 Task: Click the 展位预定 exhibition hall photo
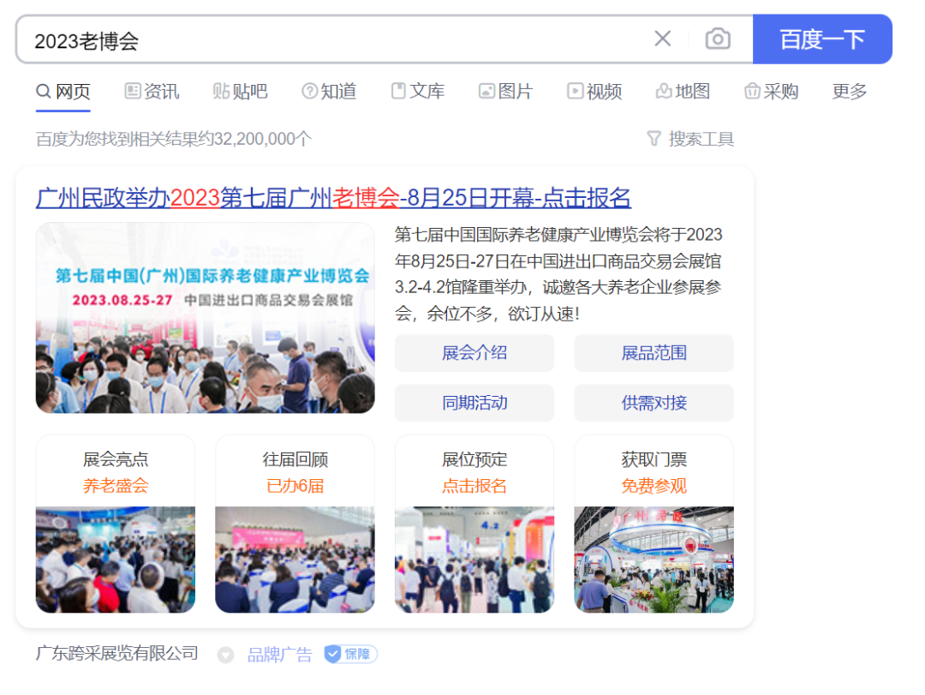(474, 560)
